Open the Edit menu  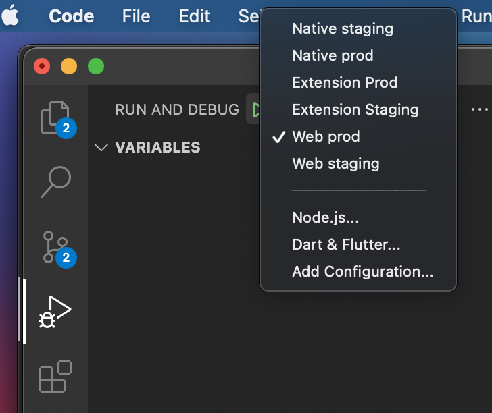click(x=194, y=16)
